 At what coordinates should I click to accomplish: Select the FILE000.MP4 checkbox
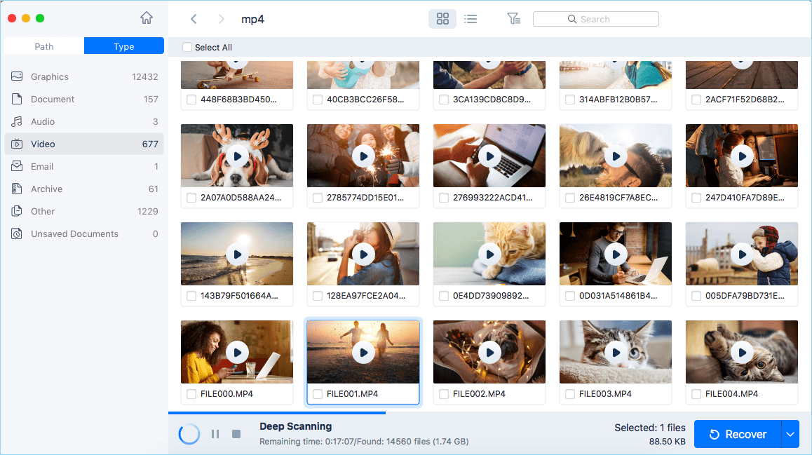[191, 394]
